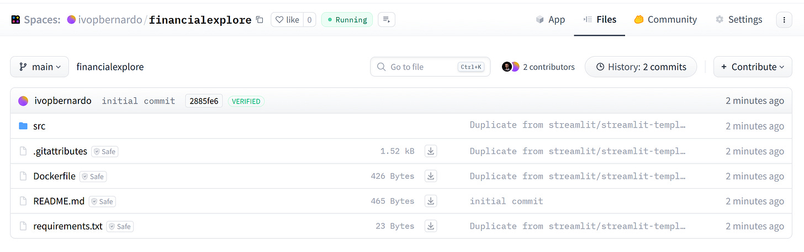Click the Dockerfile file icon

(x=23, y=176)
